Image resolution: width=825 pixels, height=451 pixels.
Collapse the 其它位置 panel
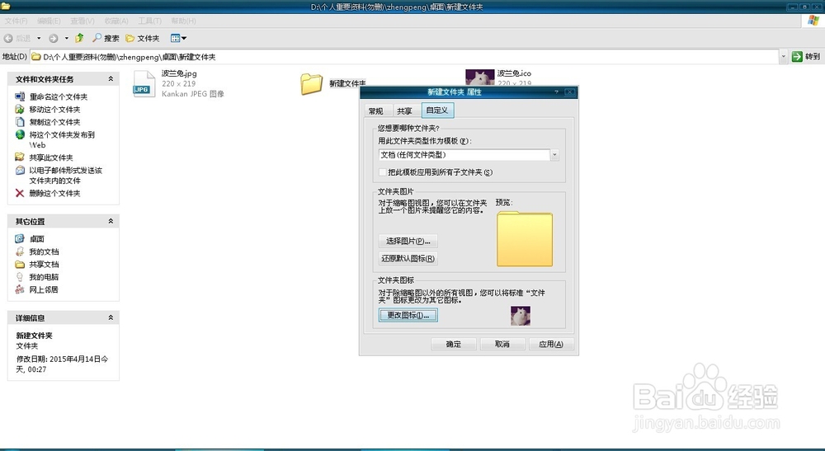(x=111, y=221)
